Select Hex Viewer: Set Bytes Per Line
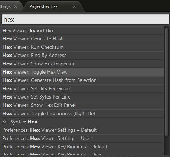Screen dimensions: 170x157 [x=83, y=97]
